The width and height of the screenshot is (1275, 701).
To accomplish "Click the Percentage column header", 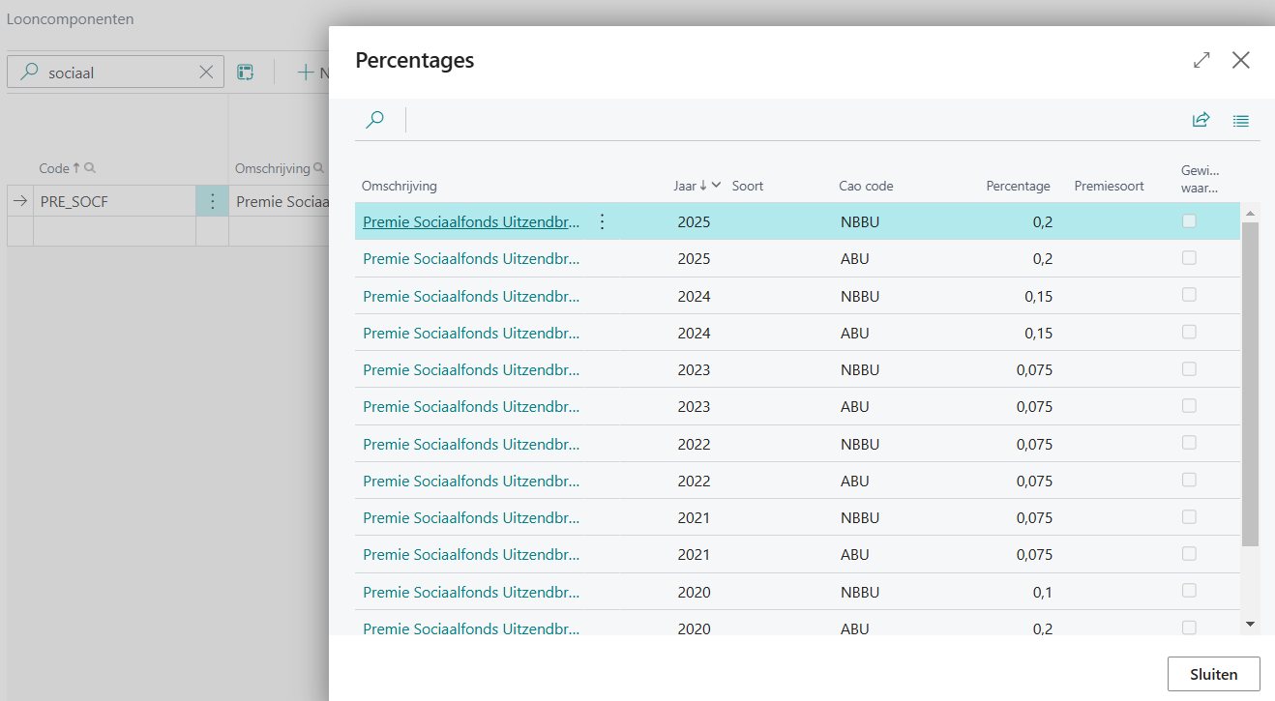I will 1018,186.
